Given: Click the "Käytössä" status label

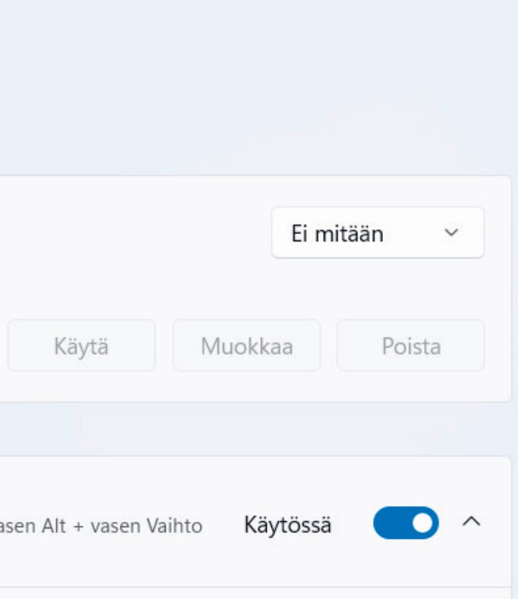Looking at the screenshot, I should (287, 525).
